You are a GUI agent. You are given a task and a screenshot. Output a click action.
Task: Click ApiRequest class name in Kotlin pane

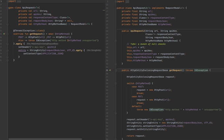pos(28,8)
